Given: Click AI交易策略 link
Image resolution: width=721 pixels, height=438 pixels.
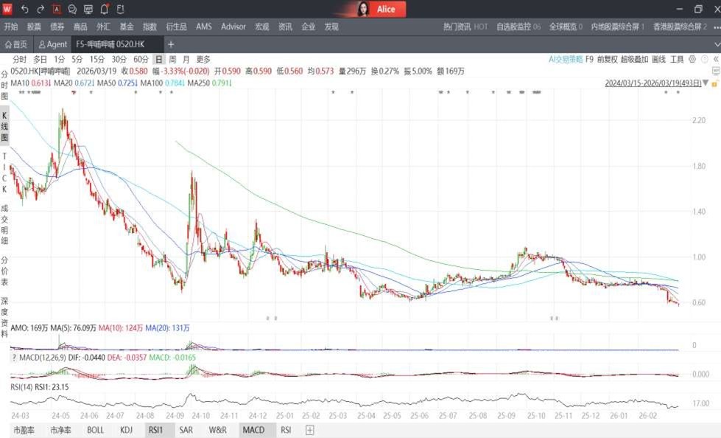Looking at the screenshot, I should tap(566, 59).
